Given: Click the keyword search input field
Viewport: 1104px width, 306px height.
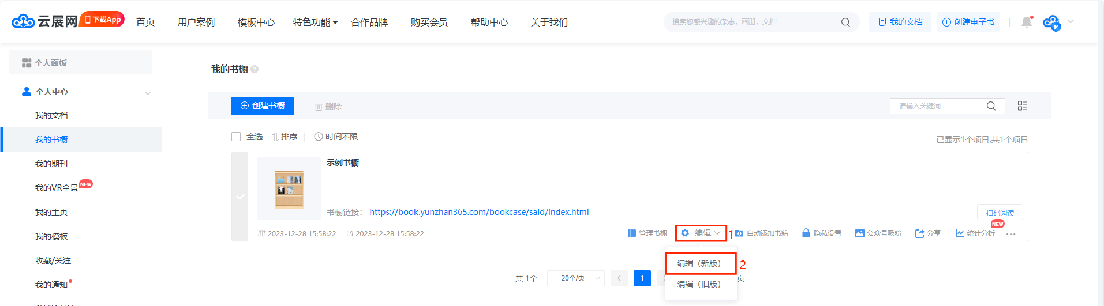Looking at the screenshot, I should 938,106.
